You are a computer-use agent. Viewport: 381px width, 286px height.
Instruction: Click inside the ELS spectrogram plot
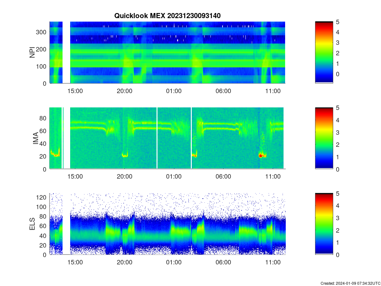tap(167, 224)
